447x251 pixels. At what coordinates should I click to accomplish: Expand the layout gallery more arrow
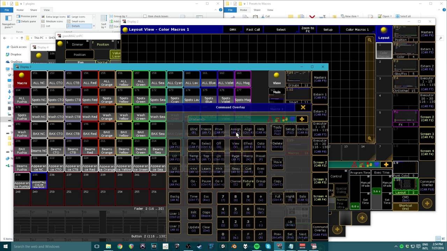coord(94,26)
